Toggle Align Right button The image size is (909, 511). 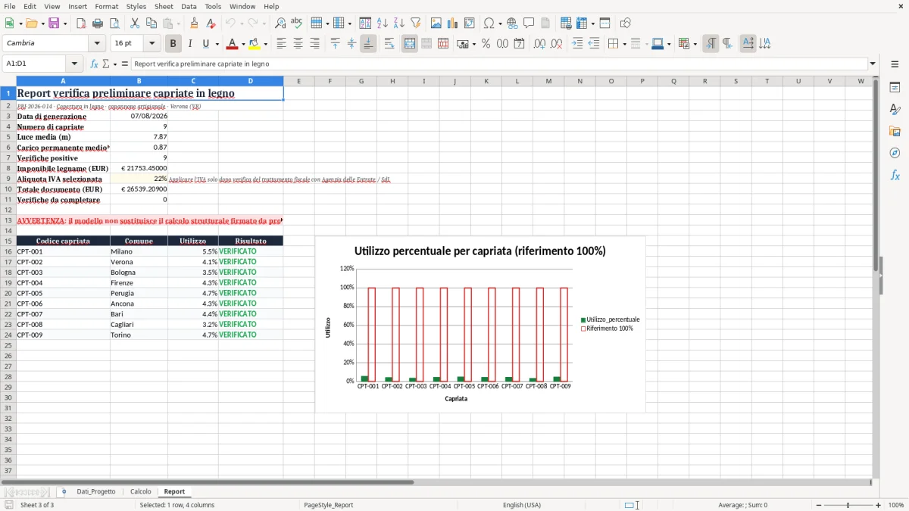click(314, 44)
